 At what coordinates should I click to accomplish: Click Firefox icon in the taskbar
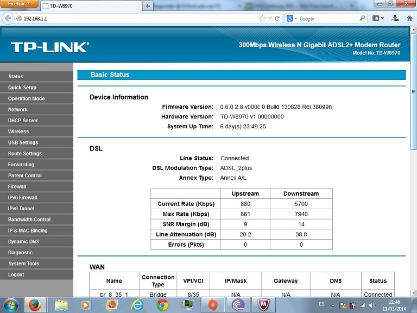pyautogui.click(x=35, y=305)
